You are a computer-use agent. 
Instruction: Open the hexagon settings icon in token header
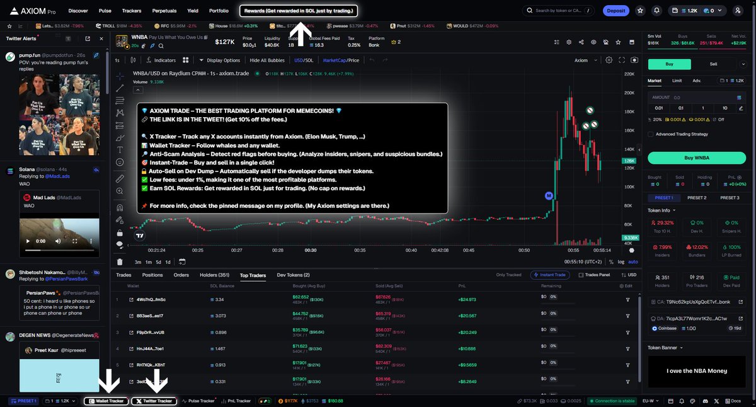568,42
